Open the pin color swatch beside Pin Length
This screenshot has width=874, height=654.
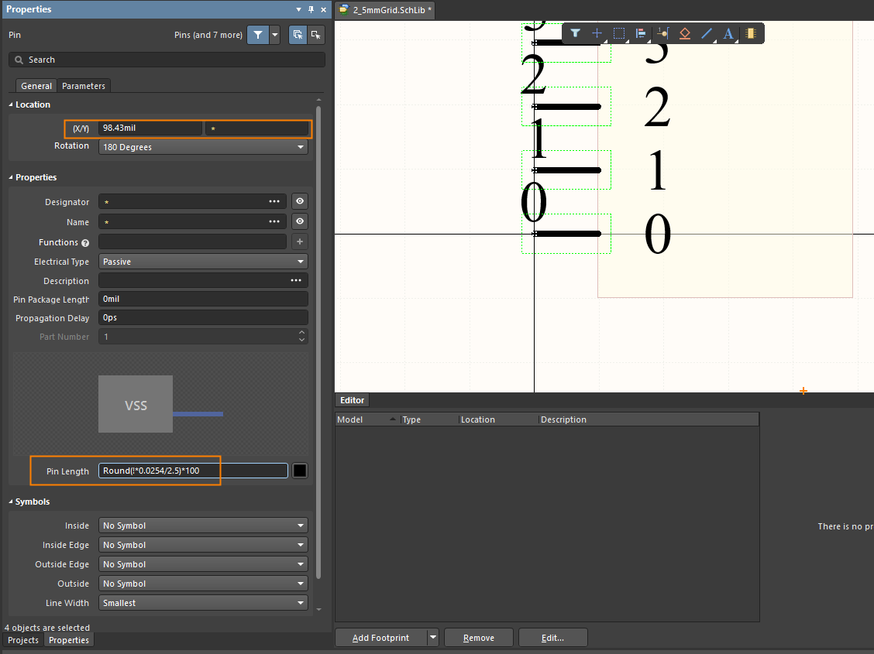(x=300, y=471)
